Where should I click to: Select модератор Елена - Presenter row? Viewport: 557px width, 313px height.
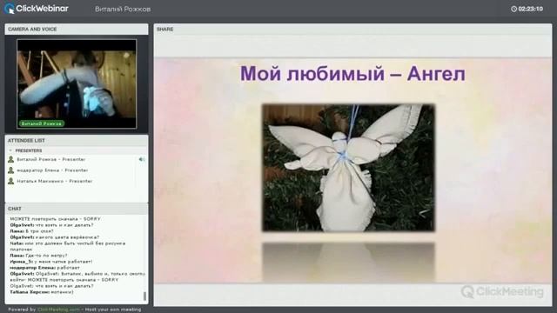pos(77,170)
